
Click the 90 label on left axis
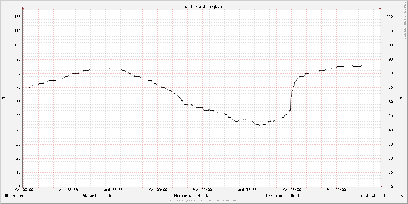[18, 59]
